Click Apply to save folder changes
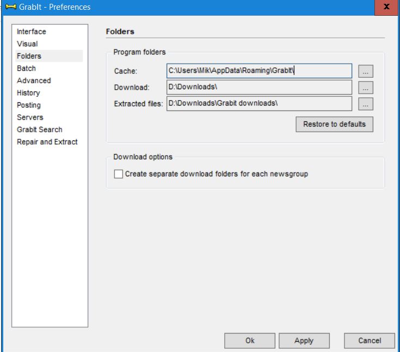 coord(304,341)
